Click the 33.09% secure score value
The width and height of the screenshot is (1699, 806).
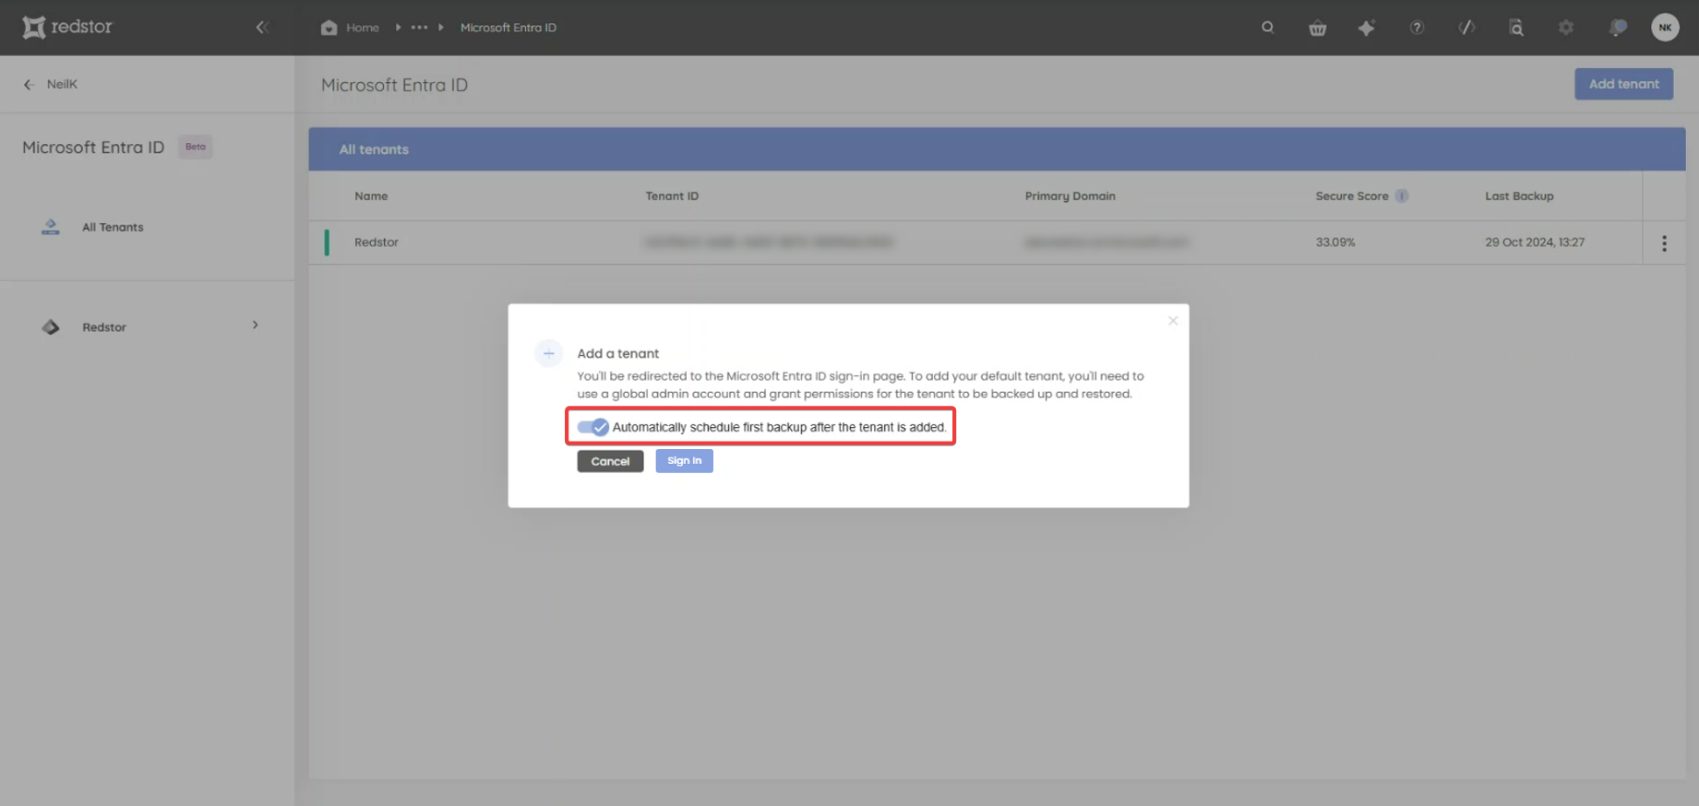click(1335, 243)
